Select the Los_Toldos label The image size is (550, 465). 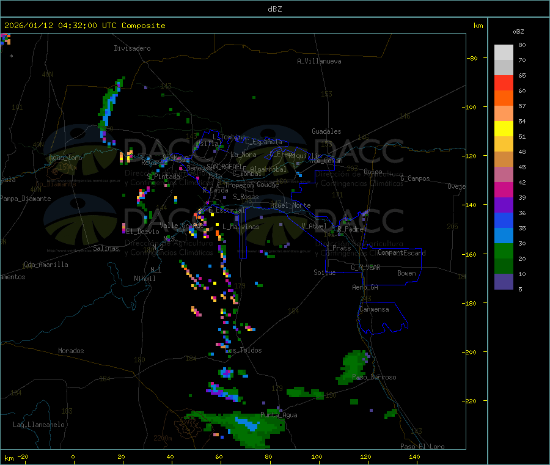click(x=244, y=350)
